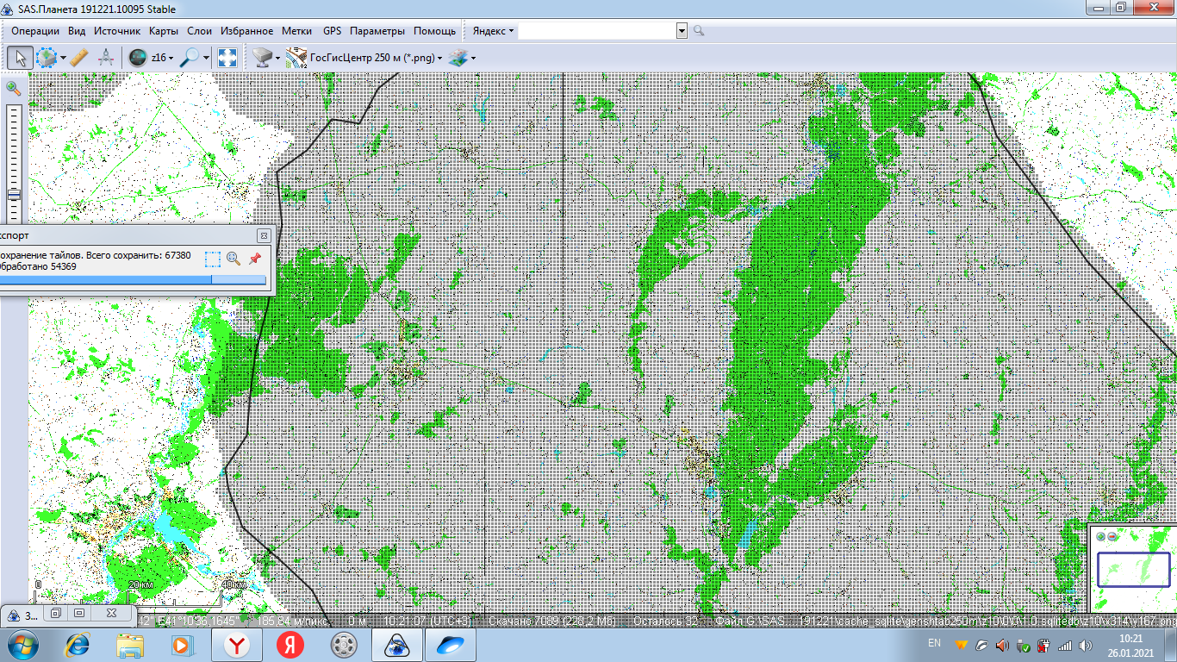Zoom in using magnifier above zoom slider
Screen dimensions: 1177x662
(13, 88)
